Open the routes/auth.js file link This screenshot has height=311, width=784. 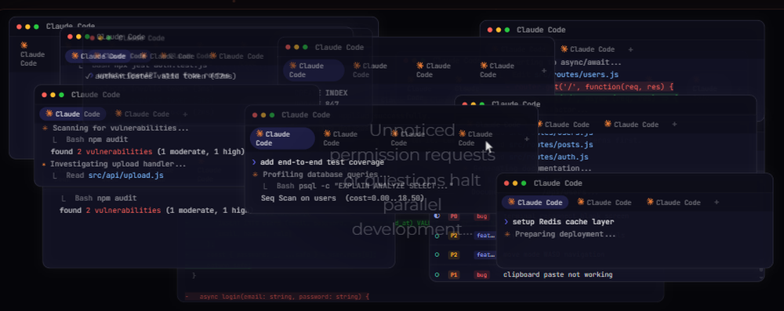pyautogui.click(x=563, y=157)
